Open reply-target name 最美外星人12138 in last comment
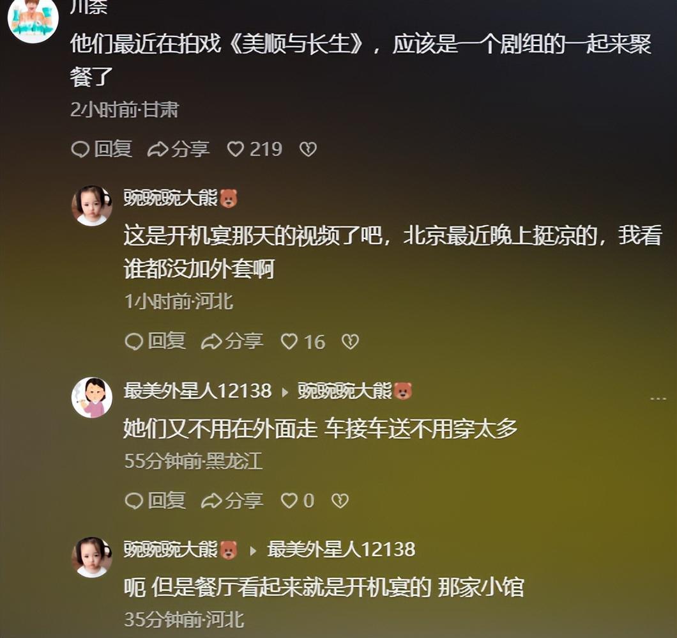Image resolution: width=677 pixels, height=638 pixels. click(x=341, y=549)
